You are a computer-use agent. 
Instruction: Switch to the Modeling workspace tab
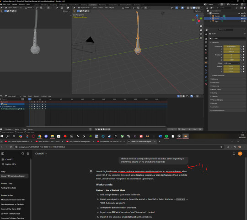point(44,5)
